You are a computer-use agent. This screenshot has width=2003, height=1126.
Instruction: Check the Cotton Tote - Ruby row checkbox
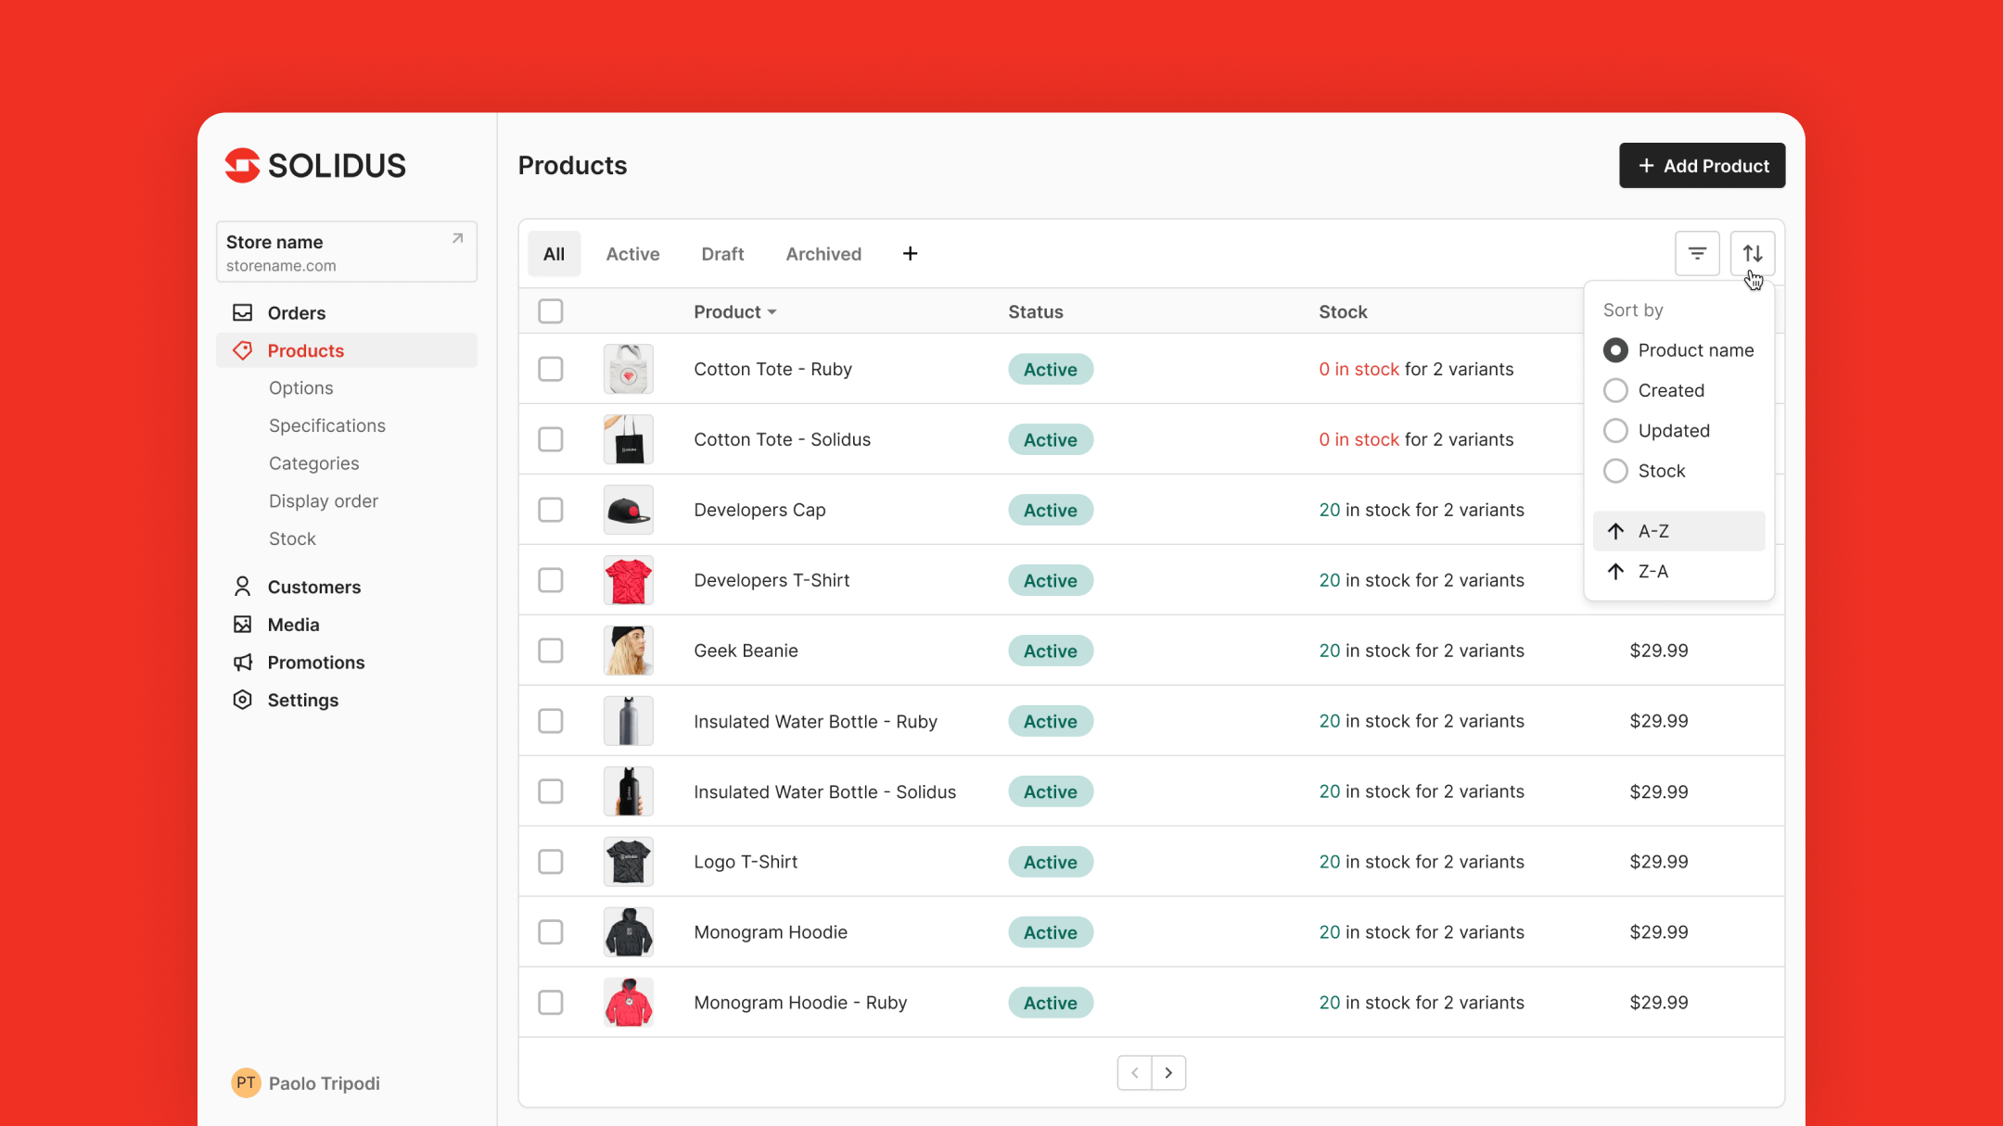[550, 369]
